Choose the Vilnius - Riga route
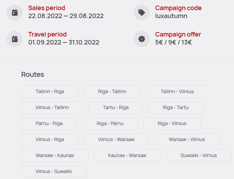The width and height of the screenshot is (234, 179). 50,139
